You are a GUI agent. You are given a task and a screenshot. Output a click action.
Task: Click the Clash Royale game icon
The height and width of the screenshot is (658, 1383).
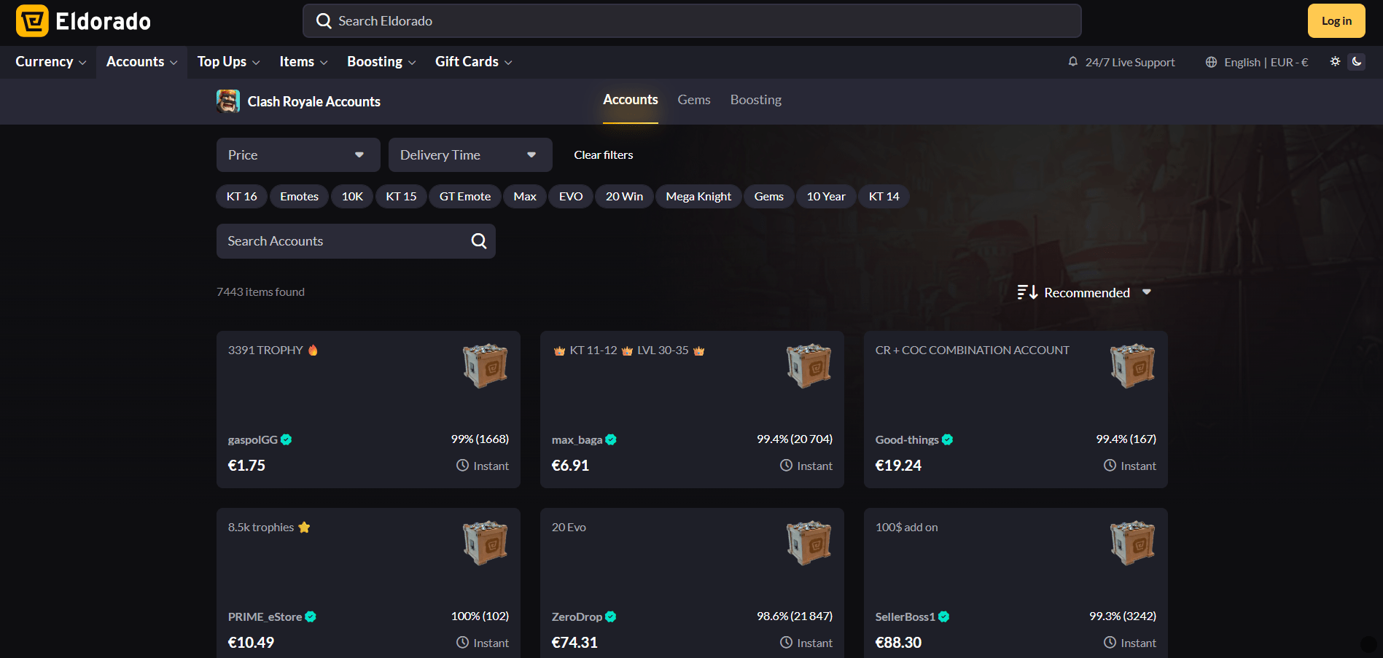(x=228, y=101)
